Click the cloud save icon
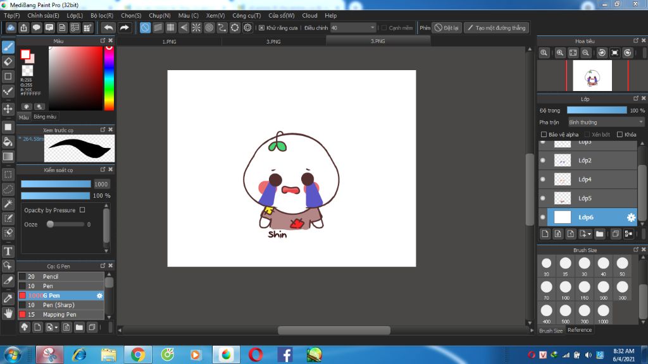This screenshot has width=648, height=364. (11, 28)
